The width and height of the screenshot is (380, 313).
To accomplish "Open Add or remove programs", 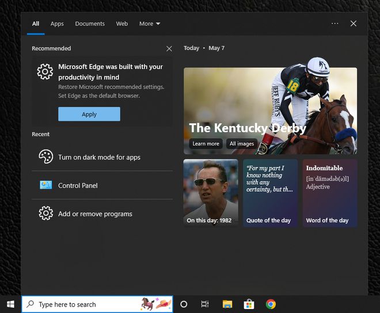I will 95,213.
